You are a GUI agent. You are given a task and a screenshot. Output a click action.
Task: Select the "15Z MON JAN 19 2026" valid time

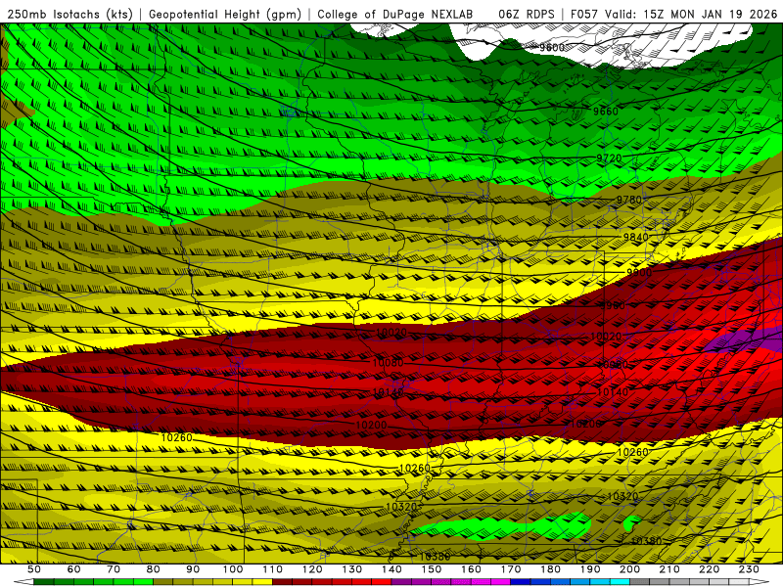coord(711,15)
